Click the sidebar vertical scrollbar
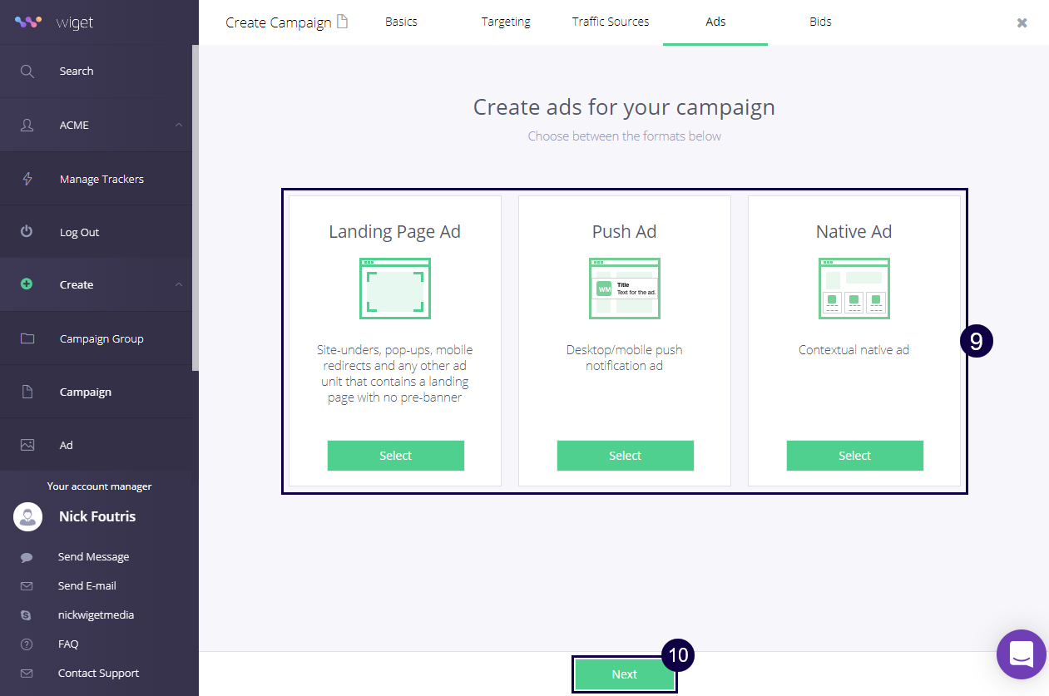This screenshot has height=696, width=1049. click(195, 208)
